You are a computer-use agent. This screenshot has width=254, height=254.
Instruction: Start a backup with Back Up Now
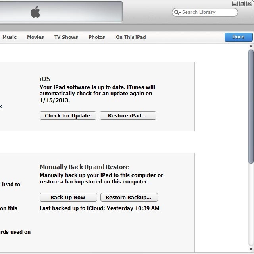pyautogui.click(x=68, y=197)
